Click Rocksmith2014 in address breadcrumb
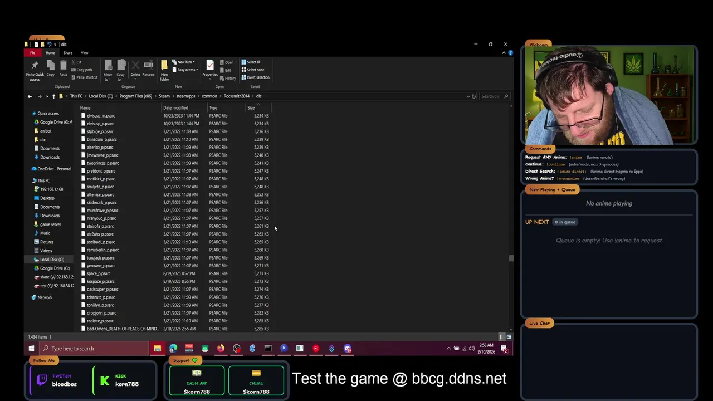This screenshot has width=713, height=401. [x=236, y=96]
